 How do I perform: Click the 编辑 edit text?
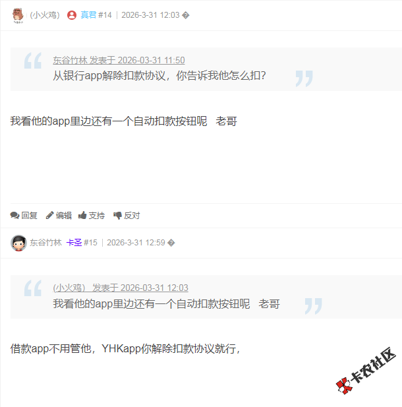pyautogui.click(x=64, y=216)
